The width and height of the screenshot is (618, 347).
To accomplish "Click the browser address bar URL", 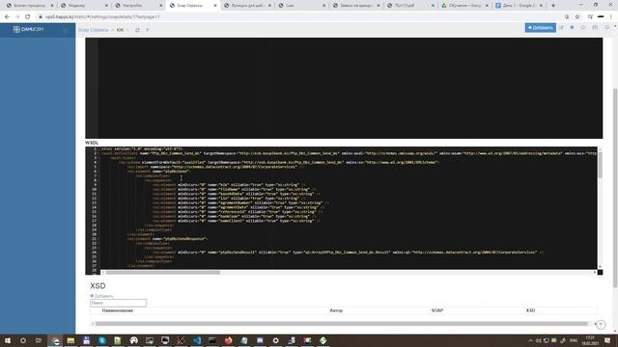I will click(102, 17).
